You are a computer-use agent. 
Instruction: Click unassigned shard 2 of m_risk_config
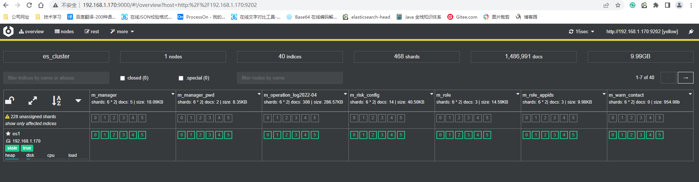(373, 118)
